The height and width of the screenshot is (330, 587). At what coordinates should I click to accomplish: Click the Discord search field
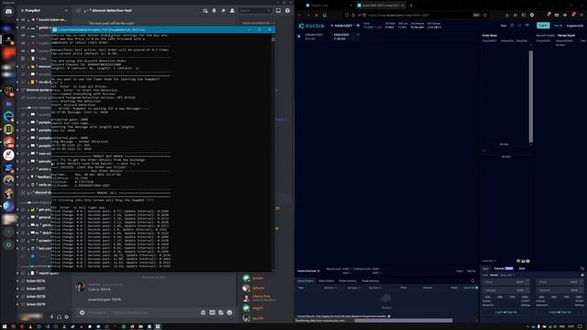255,10
